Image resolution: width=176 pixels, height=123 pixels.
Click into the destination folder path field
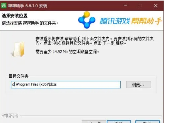66,85
